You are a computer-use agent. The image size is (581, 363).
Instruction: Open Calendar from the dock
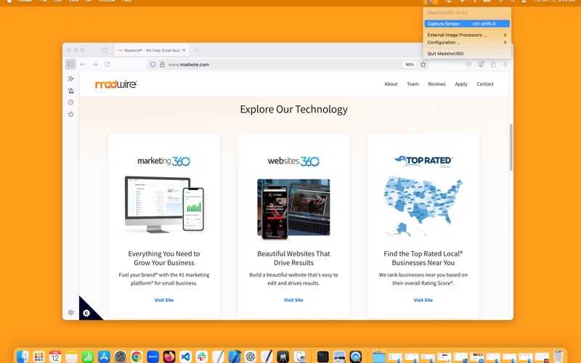click(x=55, y=356)
